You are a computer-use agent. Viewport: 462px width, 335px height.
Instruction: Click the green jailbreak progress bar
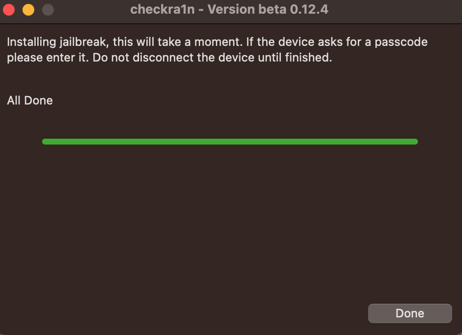(x=230, y=142)
